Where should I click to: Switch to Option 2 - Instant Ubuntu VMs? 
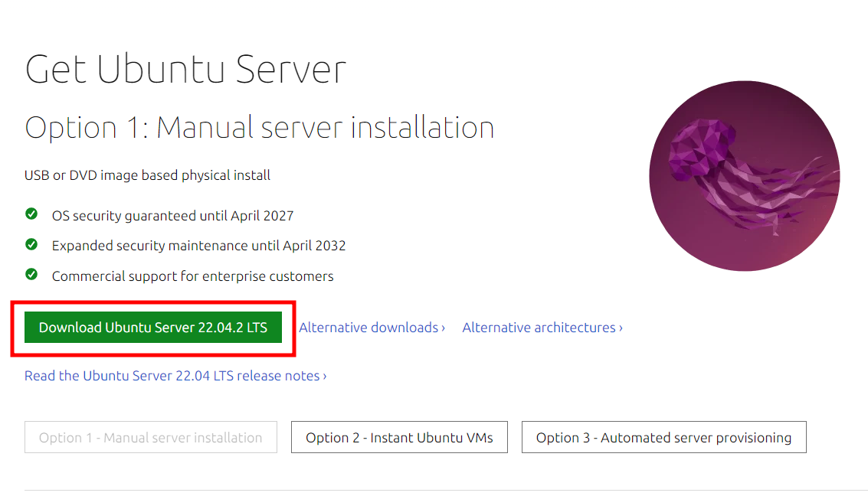399,437
